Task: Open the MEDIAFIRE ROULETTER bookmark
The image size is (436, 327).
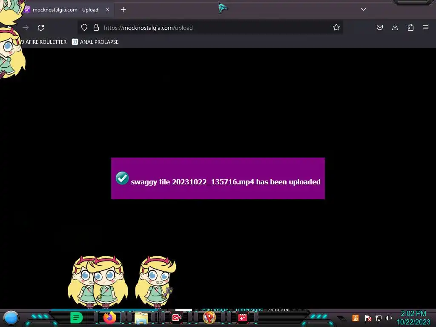Action: [44, 42]
